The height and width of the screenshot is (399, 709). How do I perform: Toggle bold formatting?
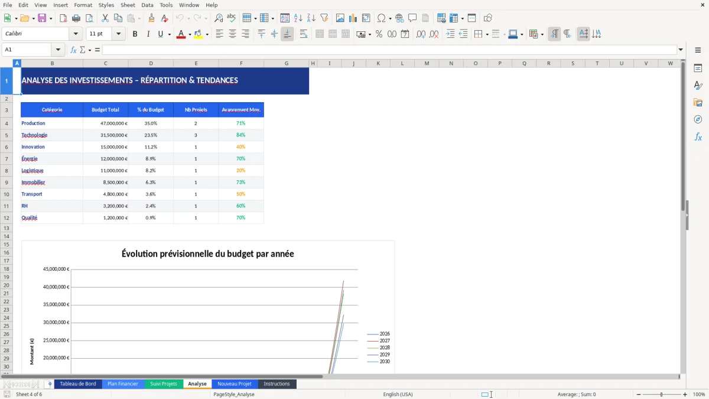tap(135, 34)
